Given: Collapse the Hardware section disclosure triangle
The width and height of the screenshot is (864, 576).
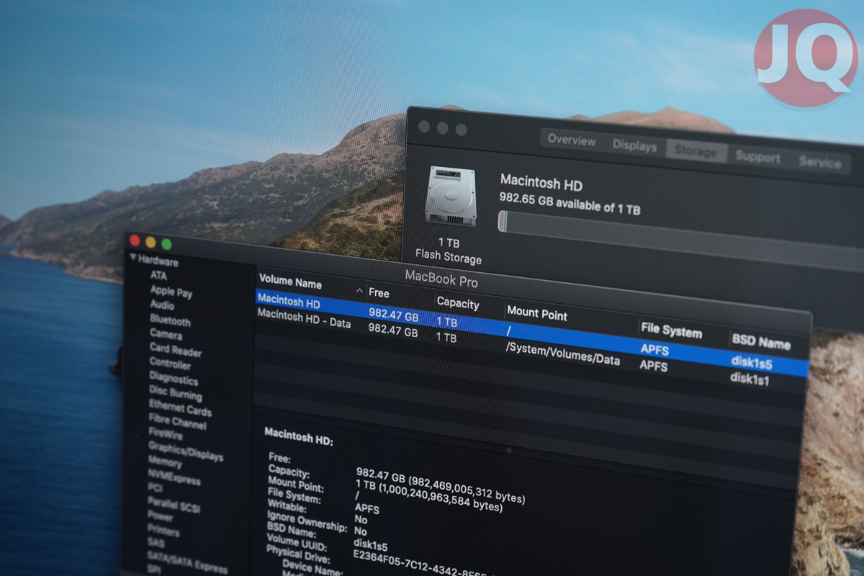Looking at the screenshot, I should [132, 256].
